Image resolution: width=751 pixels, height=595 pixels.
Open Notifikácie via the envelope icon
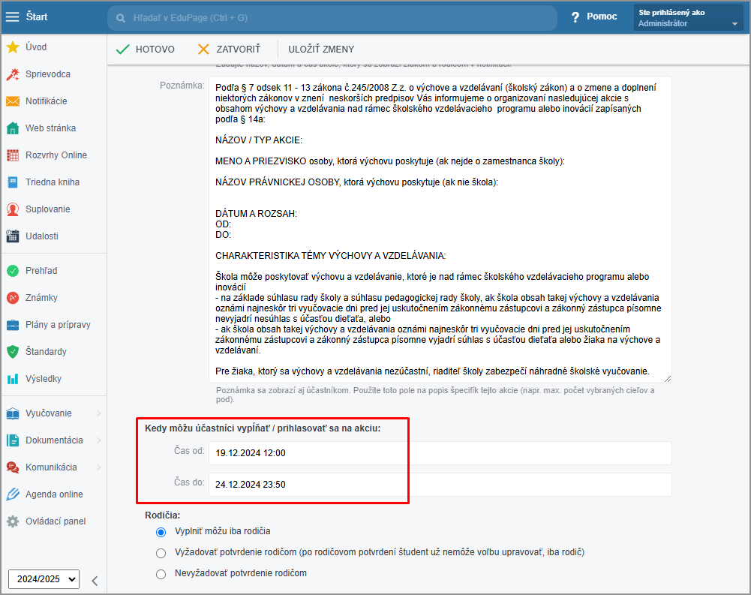click(12, 101)
